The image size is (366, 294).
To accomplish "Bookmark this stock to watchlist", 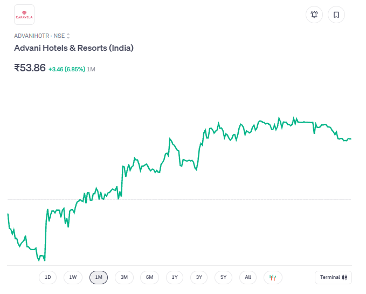I will pyautogui.click(x=336, y=15).
